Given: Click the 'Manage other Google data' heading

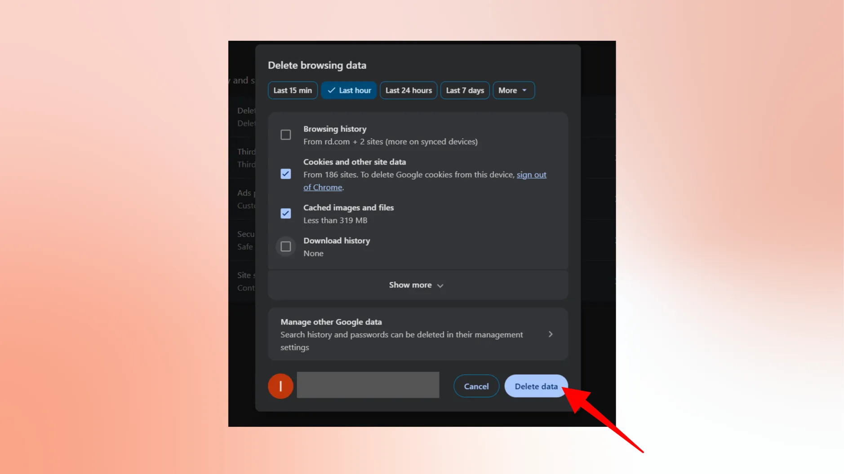Looking at the screenshot, I should pos(331,322).
